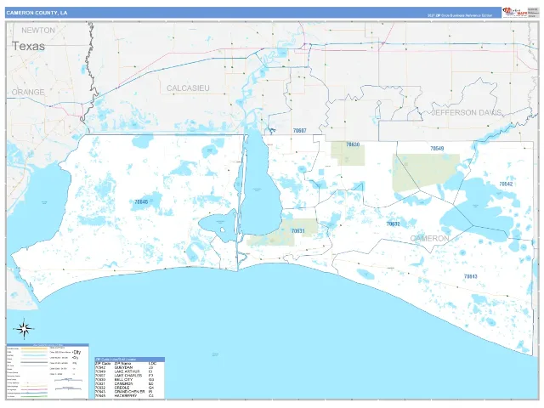Click the 'ZIP Code Business Reference Edition' subtitle

point(459,15)
